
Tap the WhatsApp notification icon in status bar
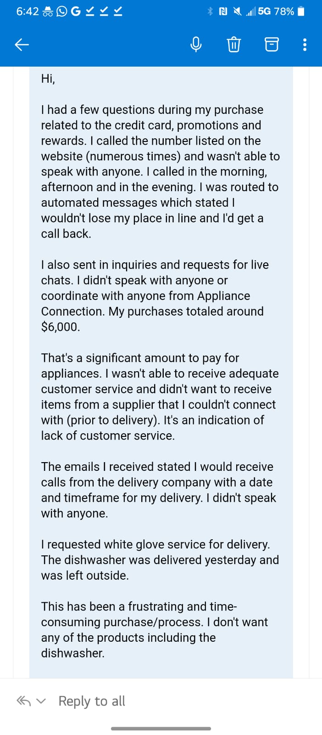61,11
